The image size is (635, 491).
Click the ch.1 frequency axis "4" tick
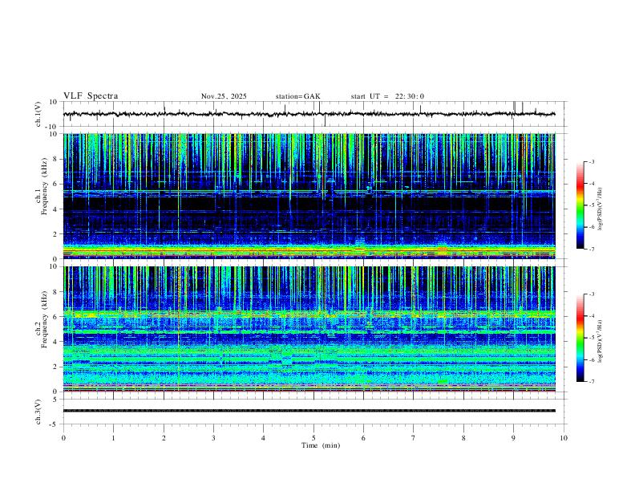pyautogui.click(x=55, y=209)
